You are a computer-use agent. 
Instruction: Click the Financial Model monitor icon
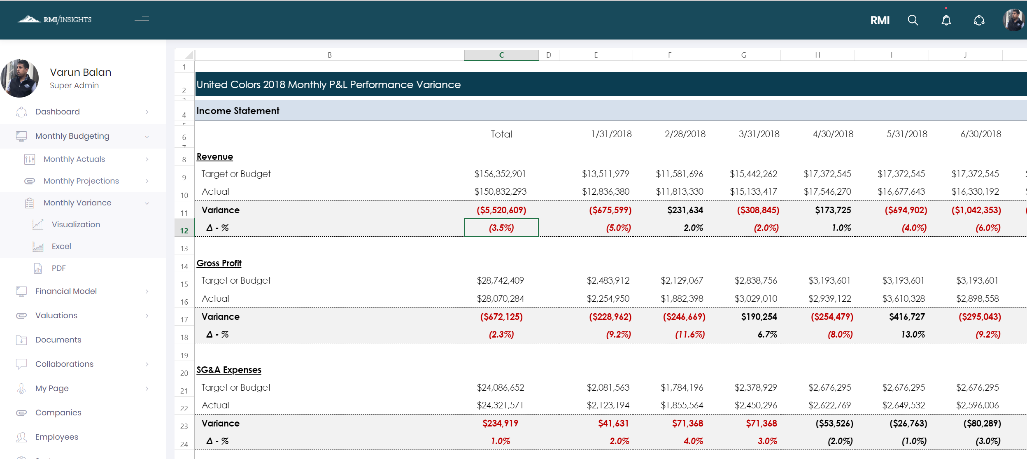pos(21,291)
